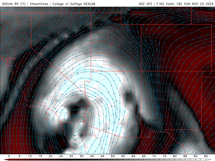Click the "35" label on the color scale
Screen dimensions: 215x161
coord(81,156)
